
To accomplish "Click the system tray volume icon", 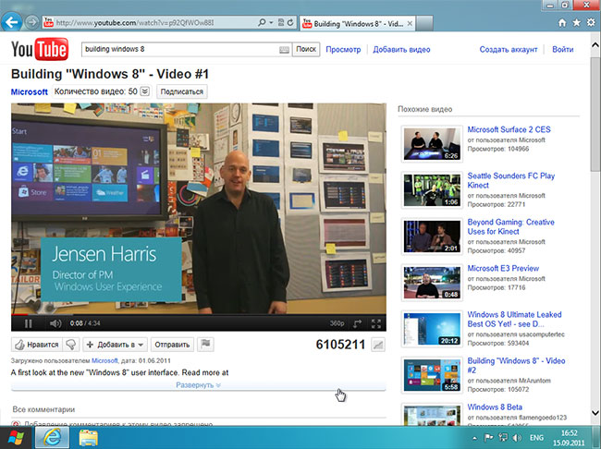I will (x=517, y=438).
